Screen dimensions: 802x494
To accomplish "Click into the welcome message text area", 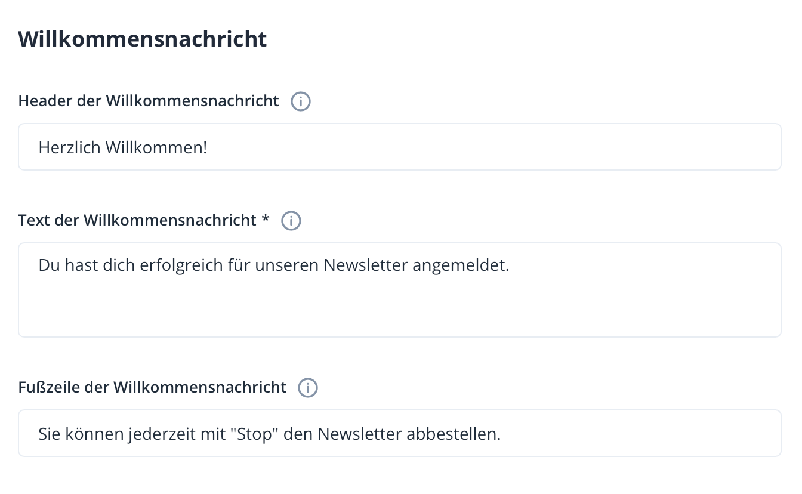I will click(400, 290).
